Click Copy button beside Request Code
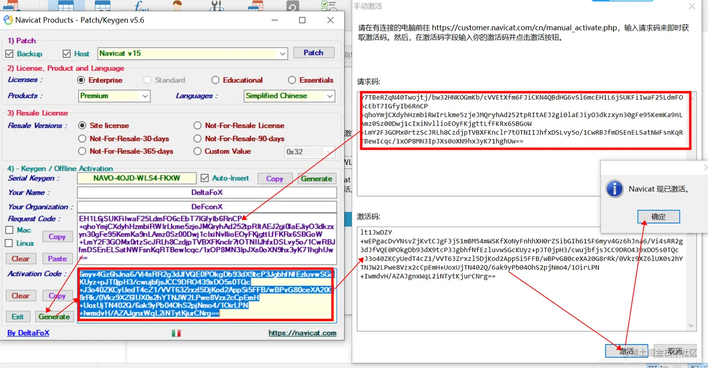The width and height of the screenshot is (708, 368). (x=57, y=236)
